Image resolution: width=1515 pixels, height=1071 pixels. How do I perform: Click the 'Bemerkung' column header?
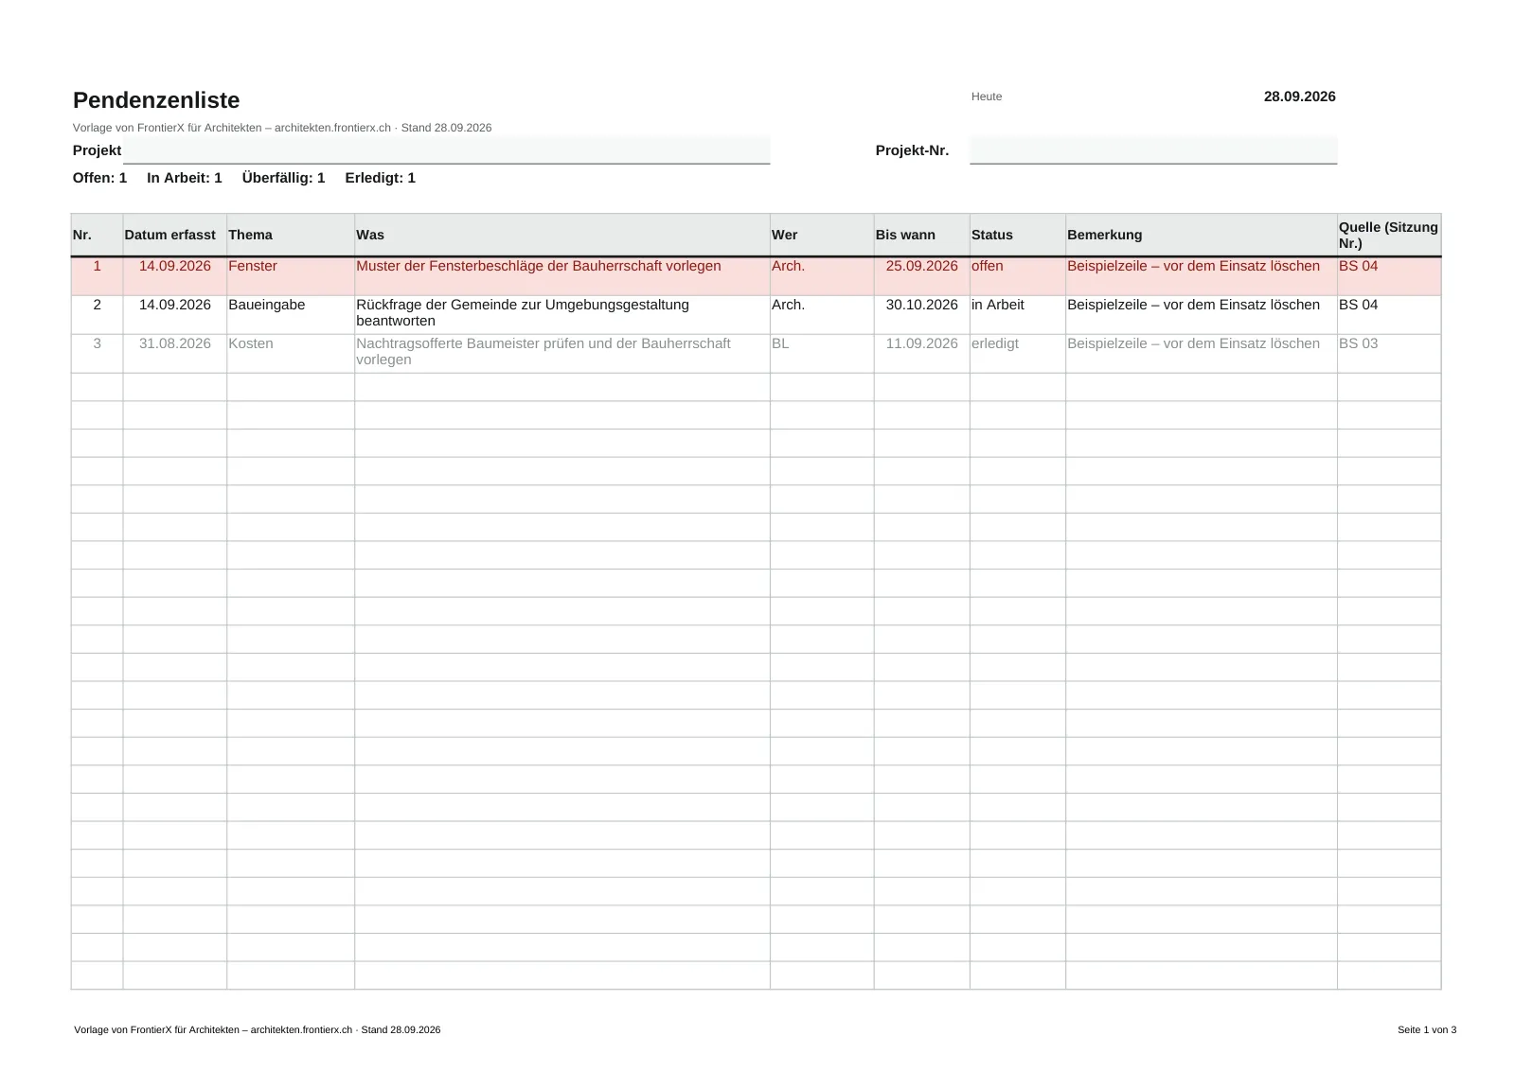1202,235
